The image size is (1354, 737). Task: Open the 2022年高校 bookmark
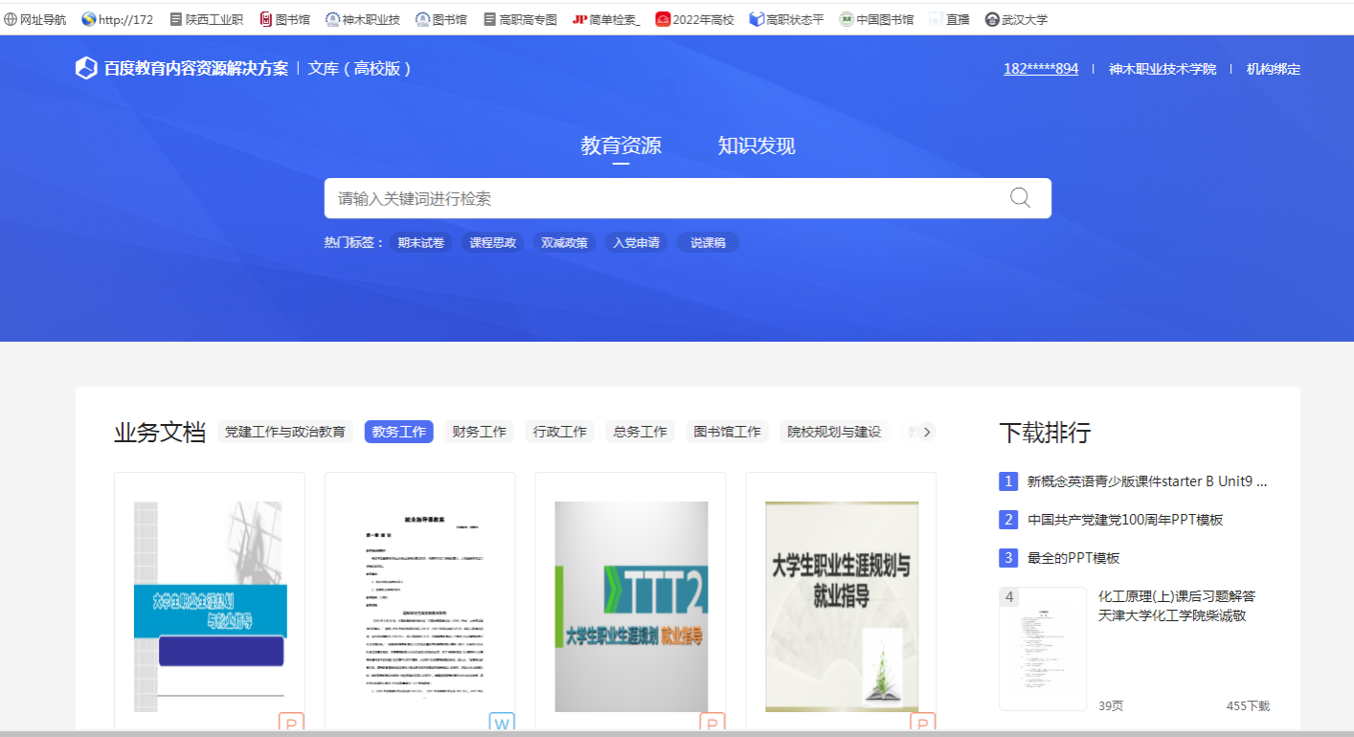[x=694, y=19]
